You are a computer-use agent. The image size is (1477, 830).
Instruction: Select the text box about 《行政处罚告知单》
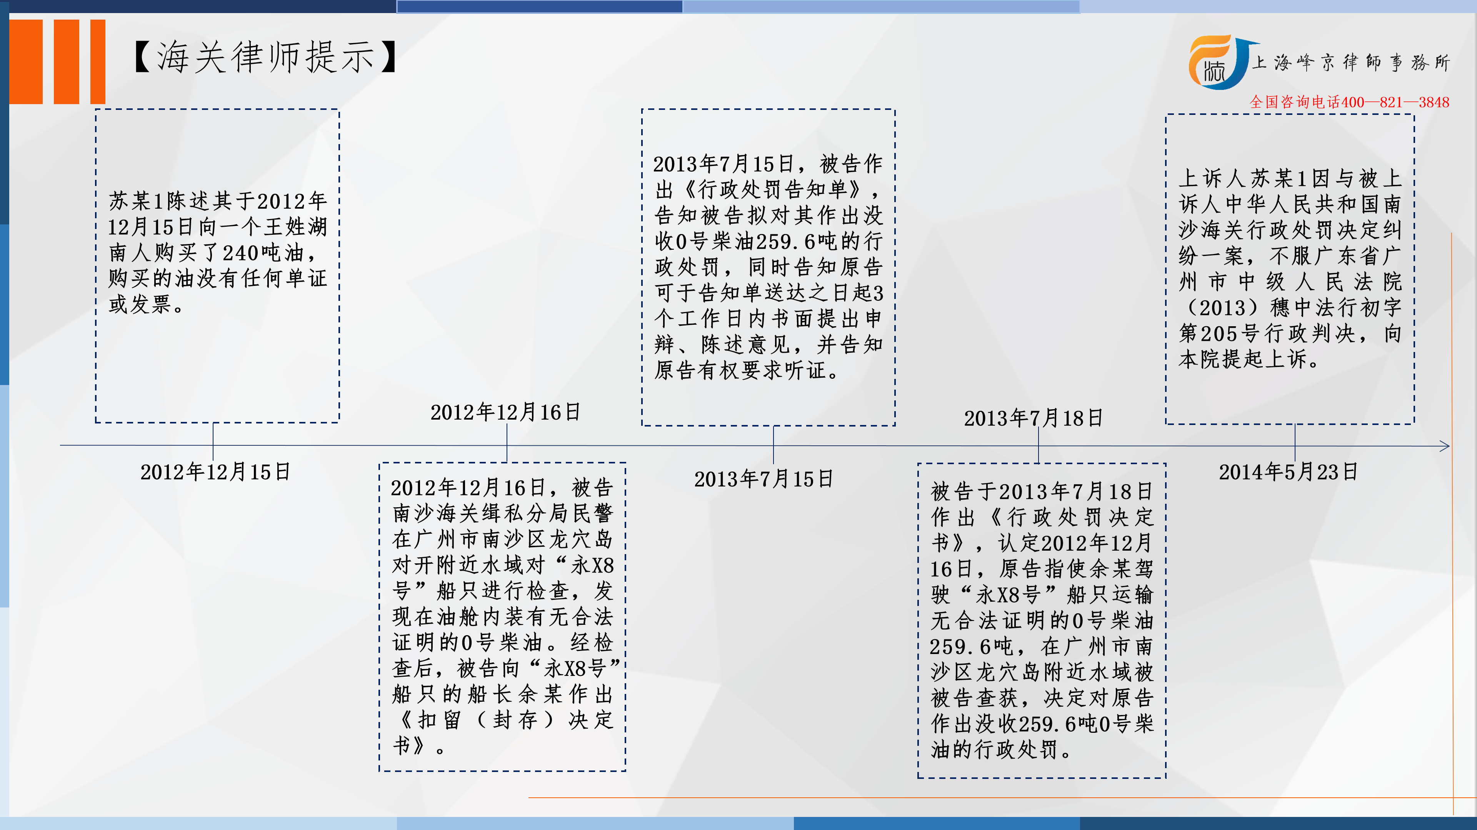coord(769,267)
